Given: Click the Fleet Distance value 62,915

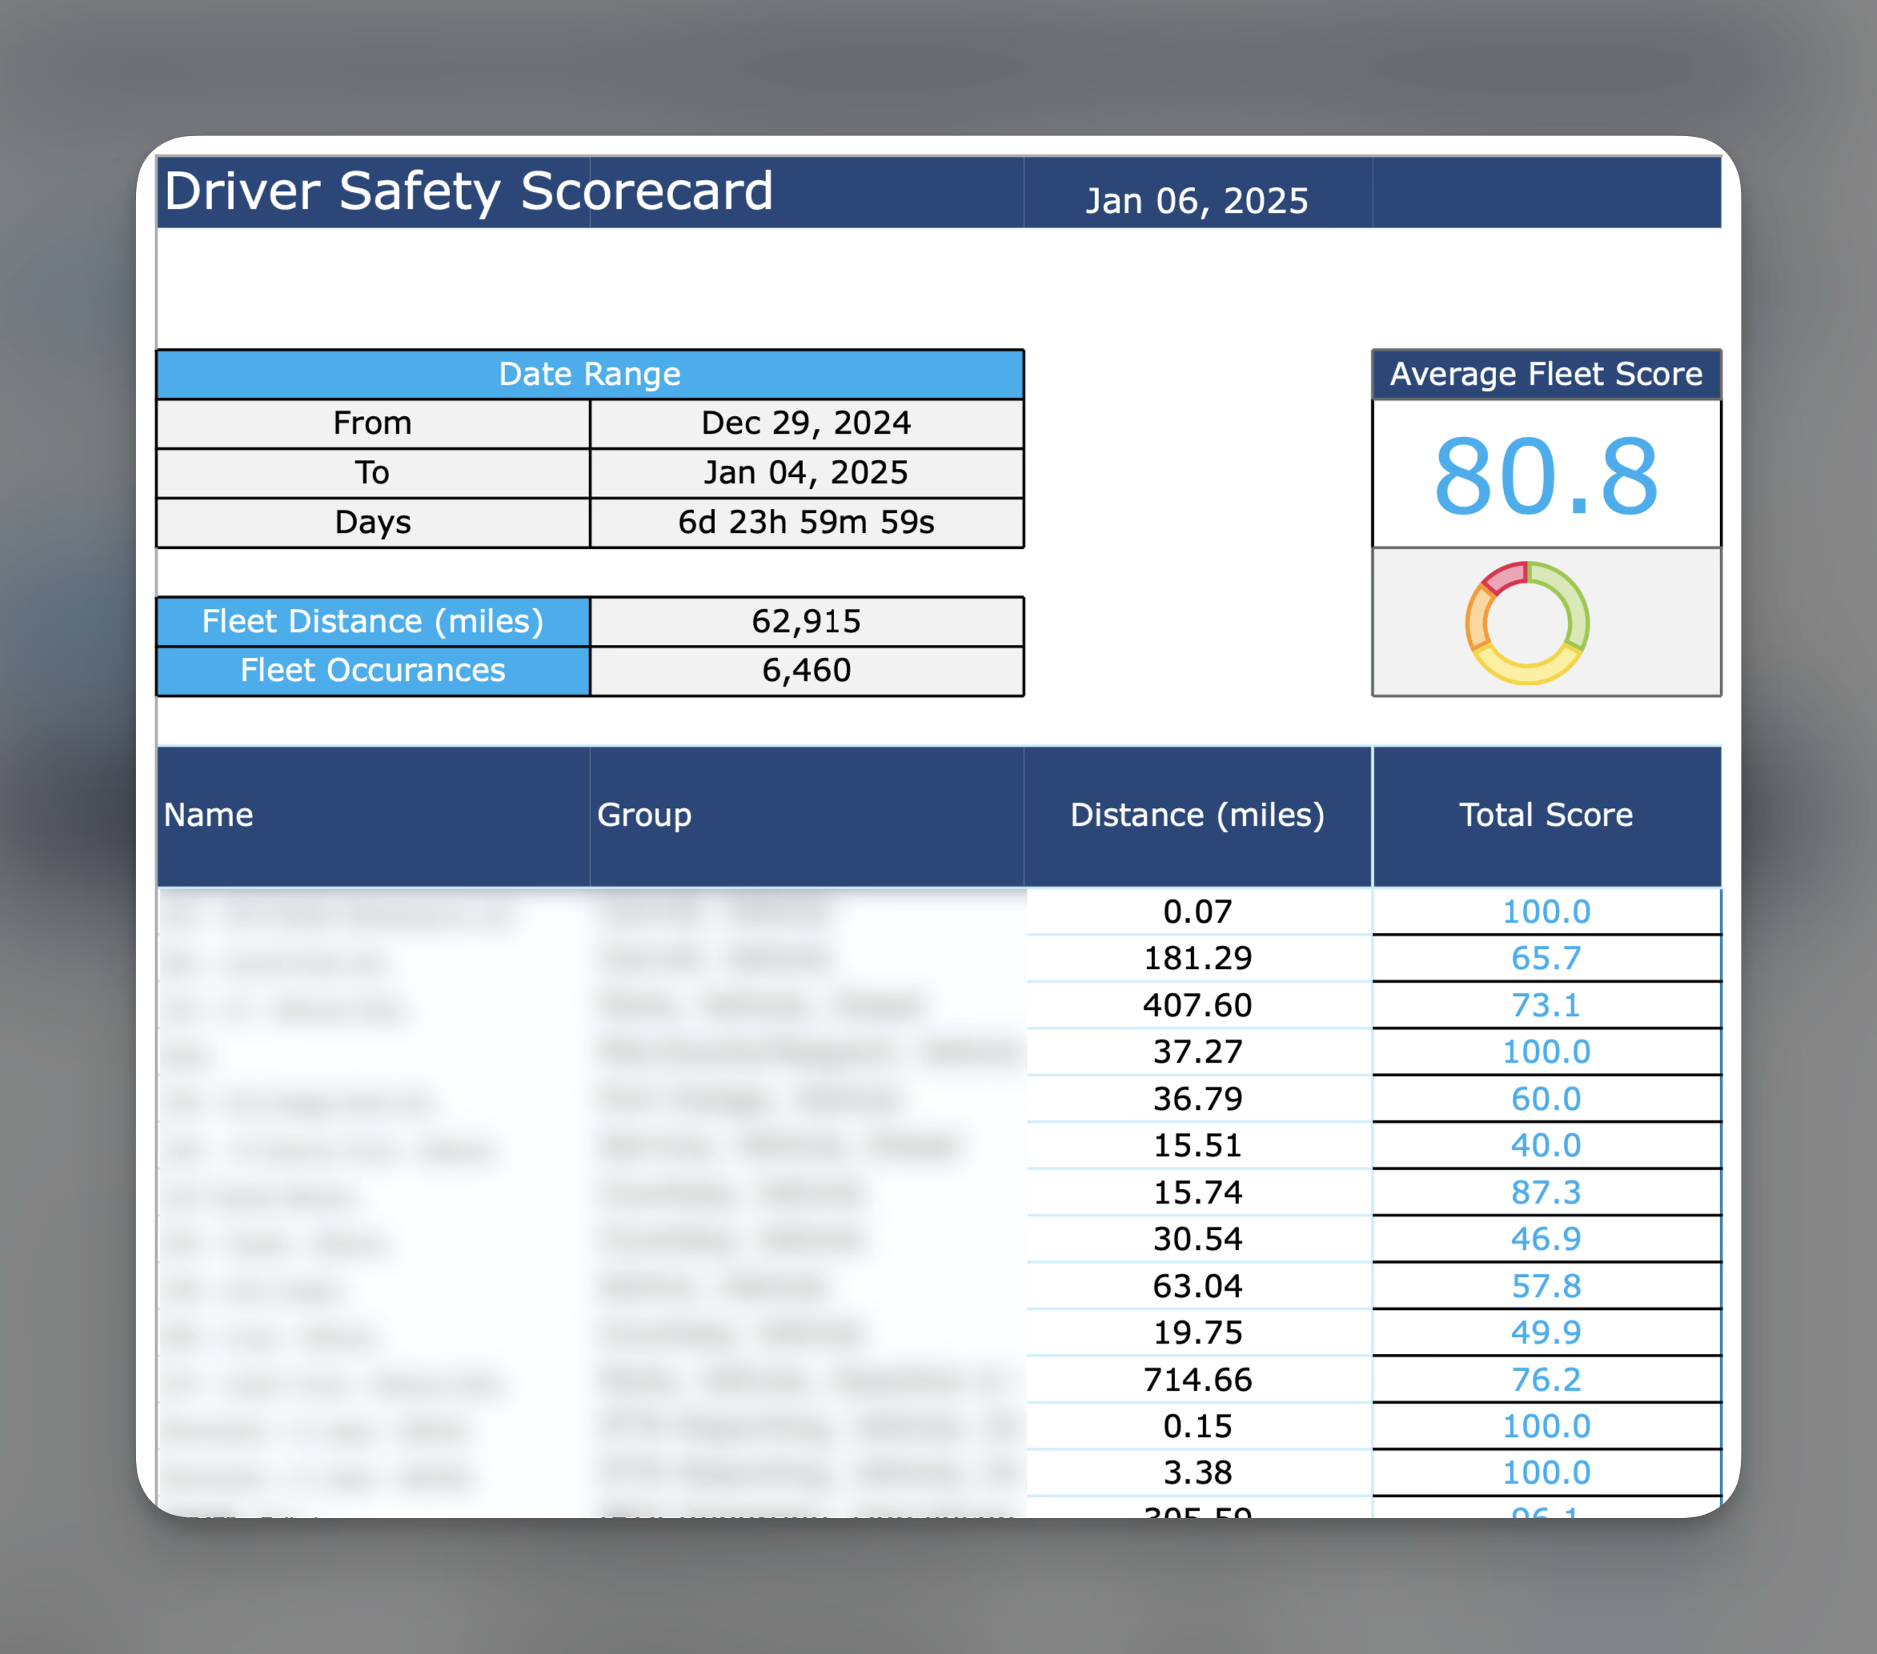Looking at the screenshot, I should pyautogui.click(x=805, y=622).
